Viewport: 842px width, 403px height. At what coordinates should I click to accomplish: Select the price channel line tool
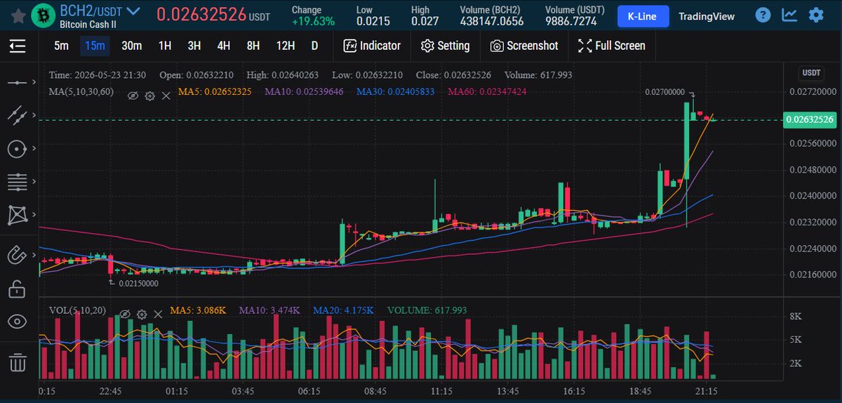(18, 115)
